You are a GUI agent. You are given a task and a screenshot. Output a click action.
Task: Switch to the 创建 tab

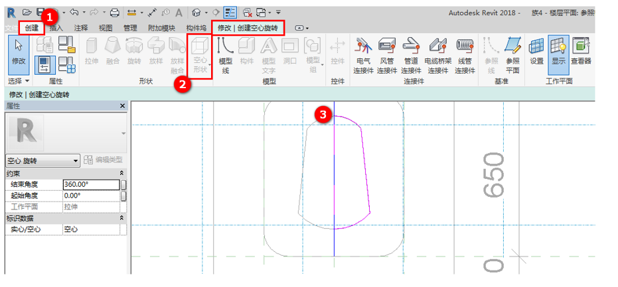point(32,28)
